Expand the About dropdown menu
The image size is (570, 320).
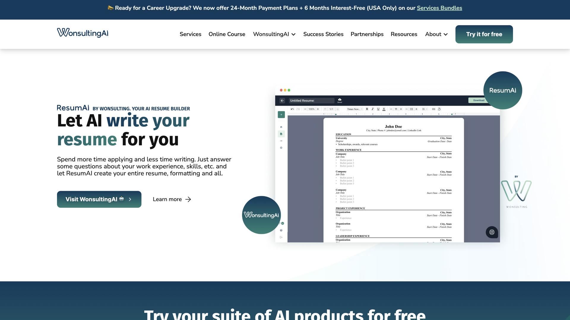click(436, 34)
